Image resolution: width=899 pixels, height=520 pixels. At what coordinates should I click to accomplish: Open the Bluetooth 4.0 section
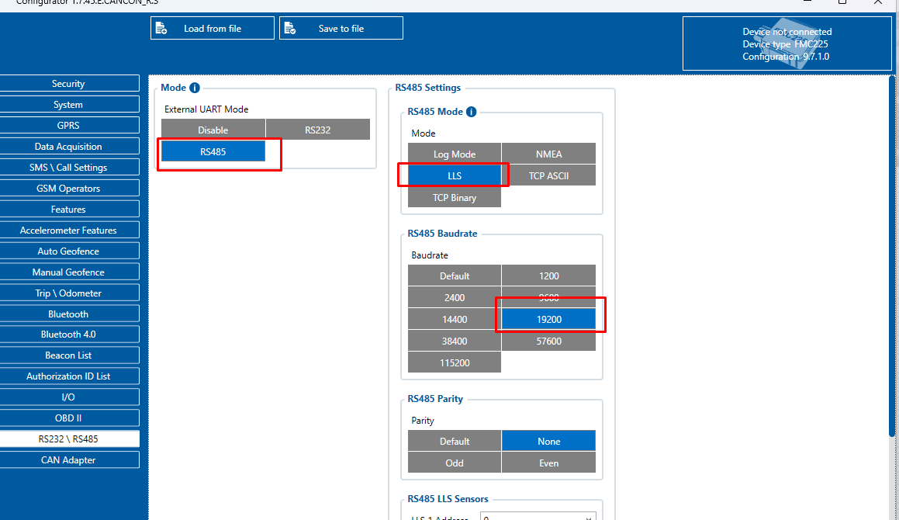coord(68,335)
